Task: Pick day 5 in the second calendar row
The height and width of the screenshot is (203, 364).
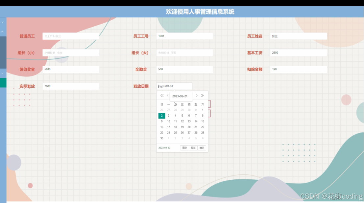Action: tap(182, 116)
